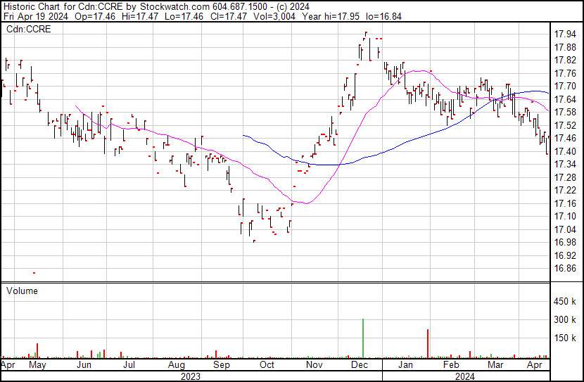Click the tall red January volume bar

(x=428, y=343)
